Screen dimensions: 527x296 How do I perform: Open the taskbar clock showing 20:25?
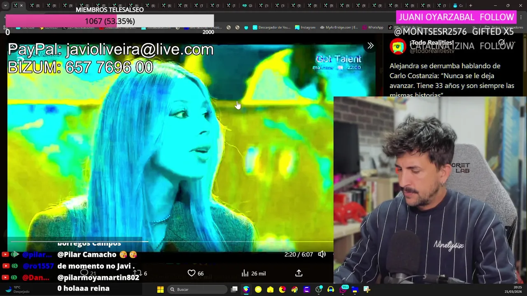point(514,289)
